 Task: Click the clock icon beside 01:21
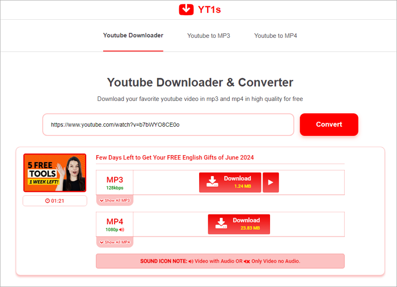(47, 201)
